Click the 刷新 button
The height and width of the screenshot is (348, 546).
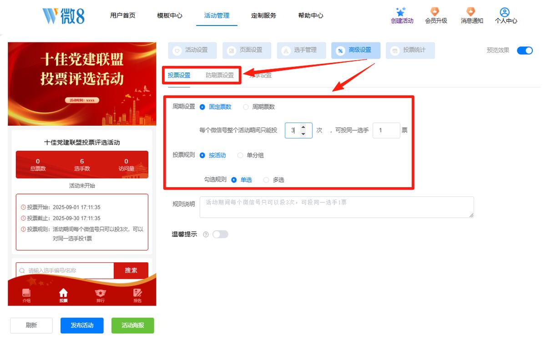tap(31, 326)
